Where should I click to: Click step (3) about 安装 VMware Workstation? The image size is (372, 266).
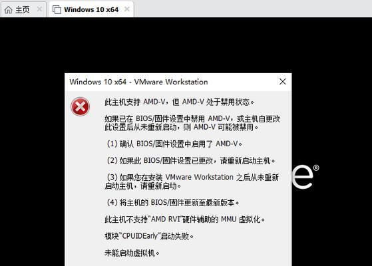[x=192, y=182]
